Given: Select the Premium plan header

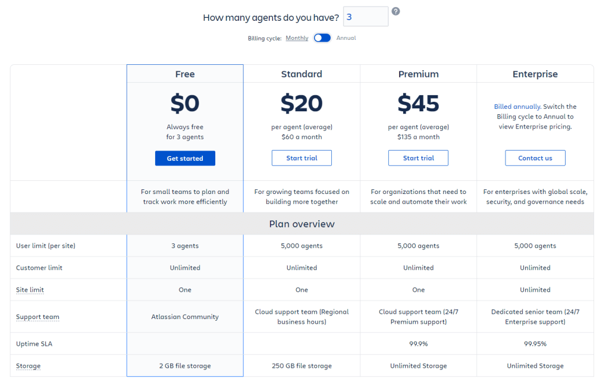Looking at the screenshot, I should point(418,74).
